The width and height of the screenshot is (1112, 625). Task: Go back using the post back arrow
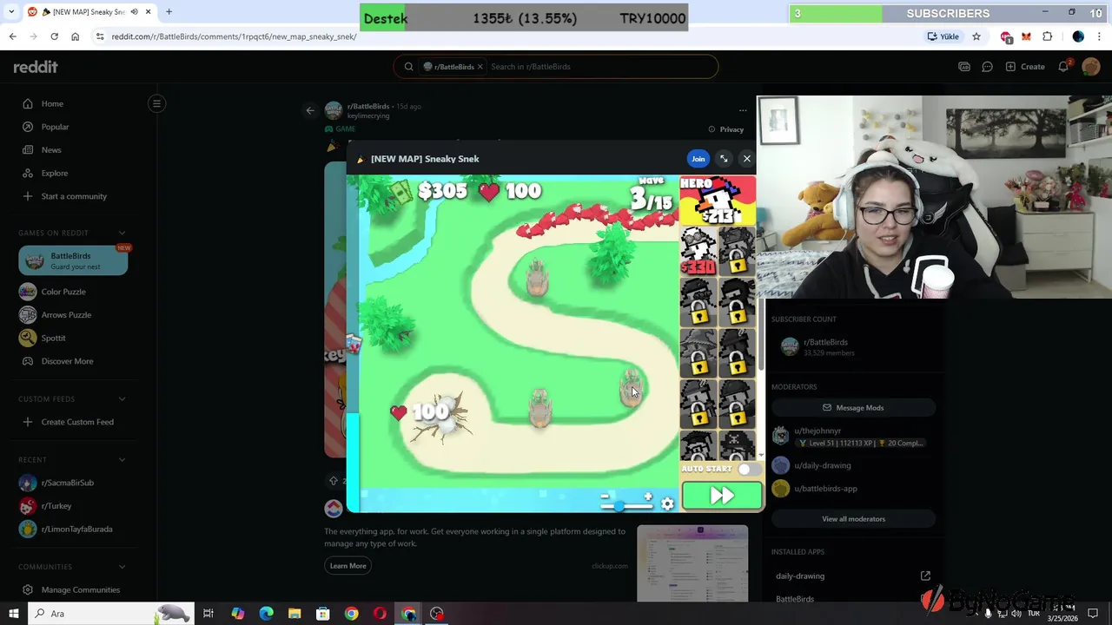(310, 110)
